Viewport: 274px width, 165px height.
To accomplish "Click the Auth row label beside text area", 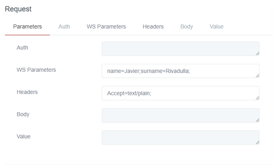I will coord(22,47).
